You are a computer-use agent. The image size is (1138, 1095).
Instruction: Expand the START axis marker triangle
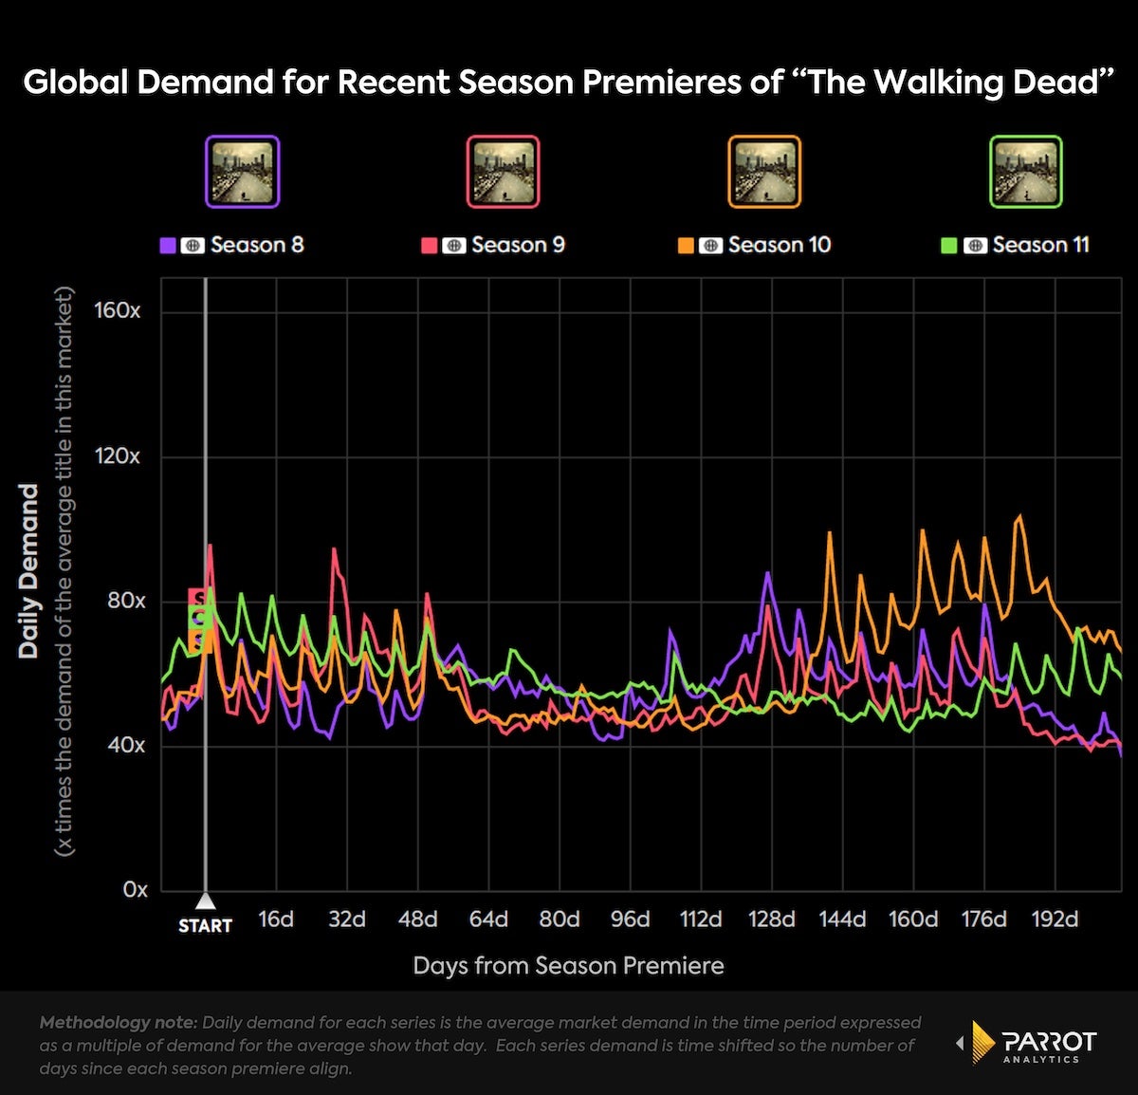click(x=207, y=904)
